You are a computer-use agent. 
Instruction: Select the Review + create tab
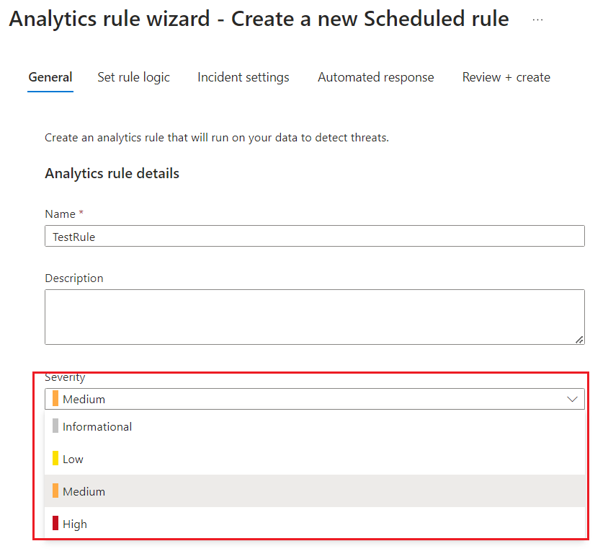tap(506, 77)
